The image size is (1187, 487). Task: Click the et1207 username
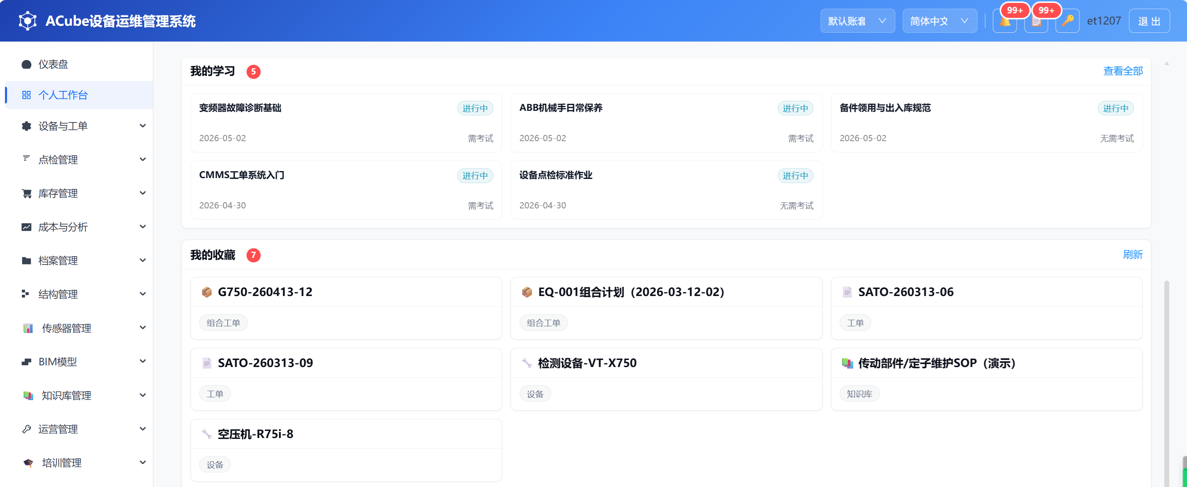pos(1104,21)
